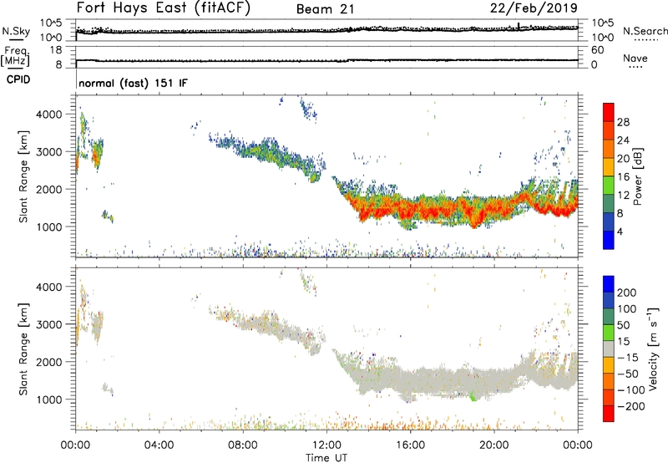Click the light green segment of the Velocity color bar
668x463 pixels.
point(609,333)
